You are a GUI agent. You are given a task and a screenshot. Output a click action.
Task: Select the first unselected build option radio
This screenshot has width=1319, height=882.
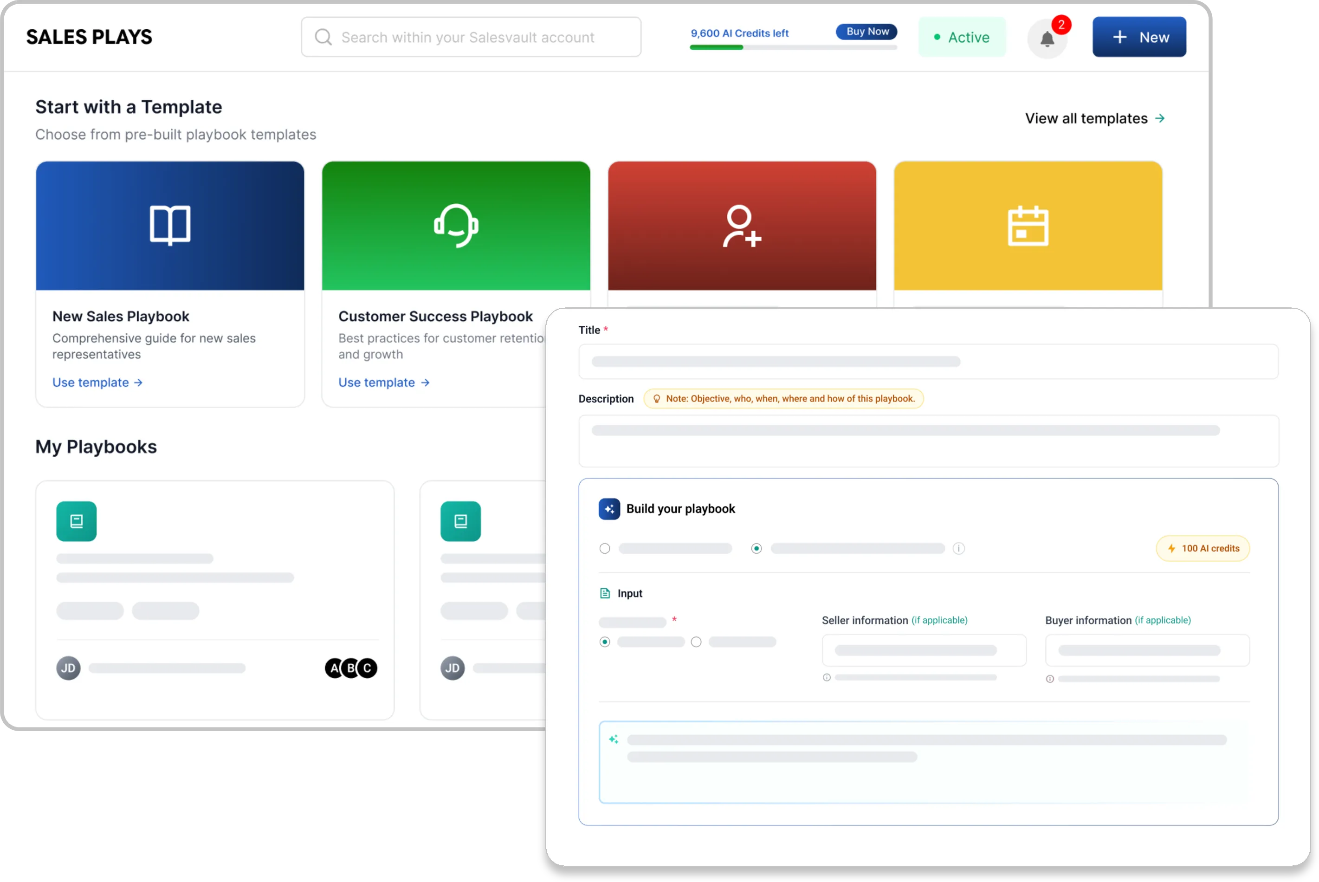(605, 548)
